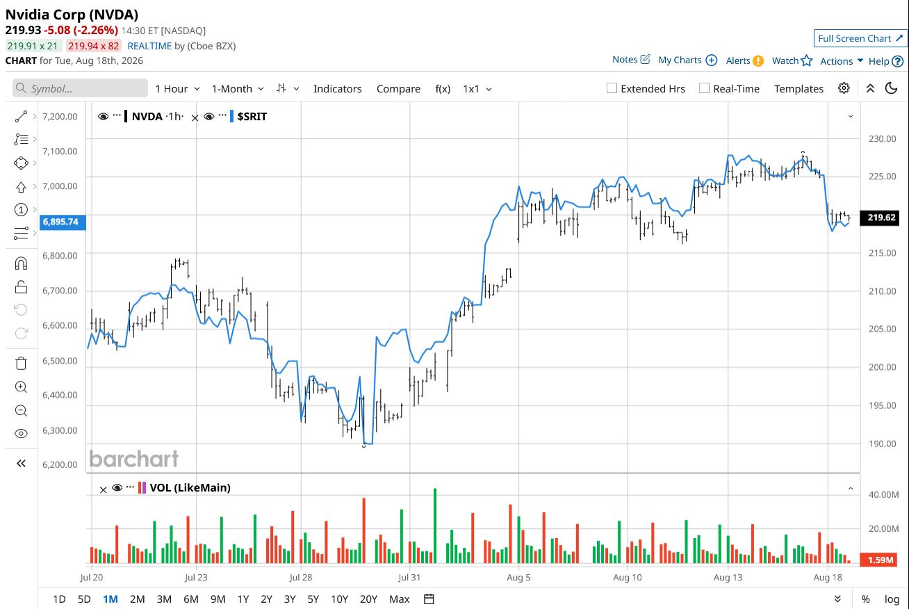Select the 5D time range
The image size is (909, 609).
coord(84,599)
